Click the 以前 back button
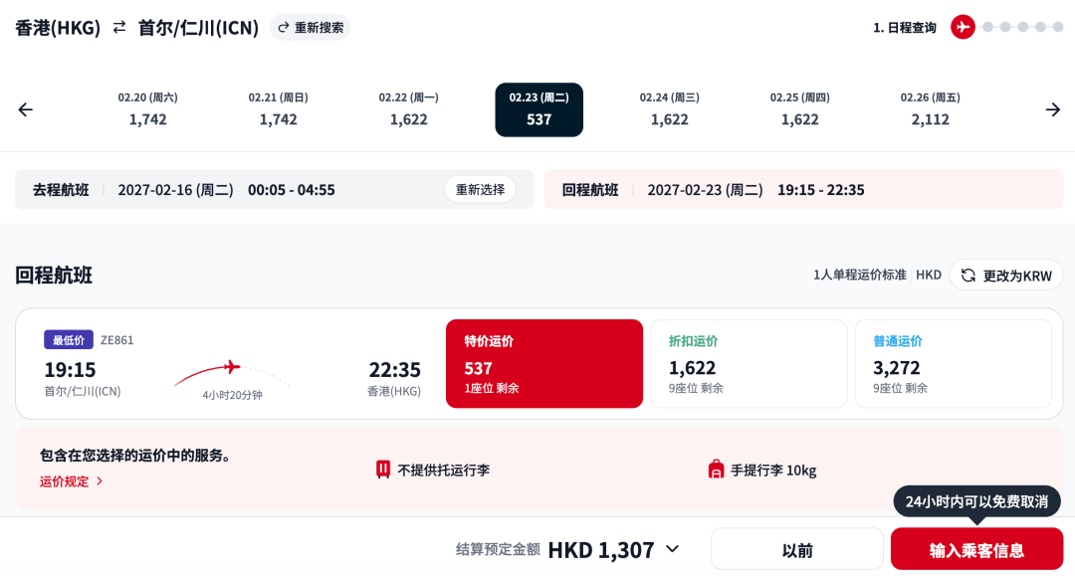Image resolution: width=1075 pixels, height=576 pixels. pyautogui.click(x=797, y=549)
